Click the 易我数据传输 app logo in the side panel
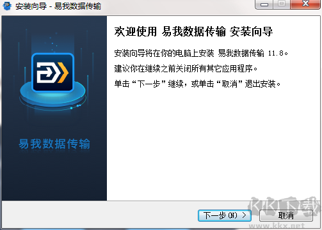This screenshot has height=230, width=322. pos(52,72)
